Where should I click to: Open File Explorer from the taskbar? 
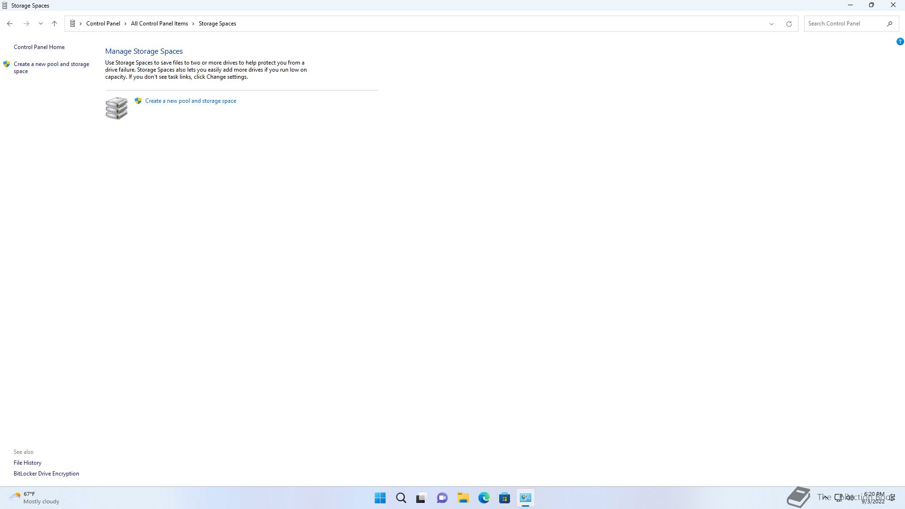coord(463,498)
